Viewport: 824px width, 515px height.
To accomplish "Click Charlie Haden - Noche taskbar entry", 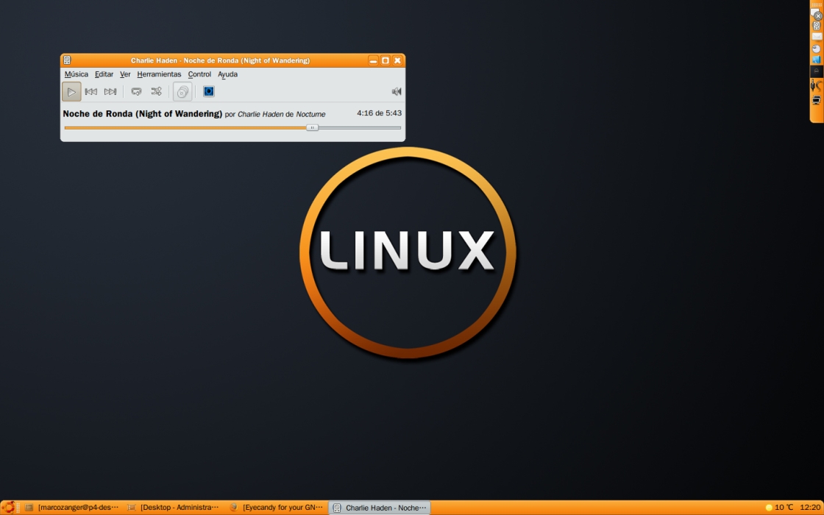I will [380, 508].
